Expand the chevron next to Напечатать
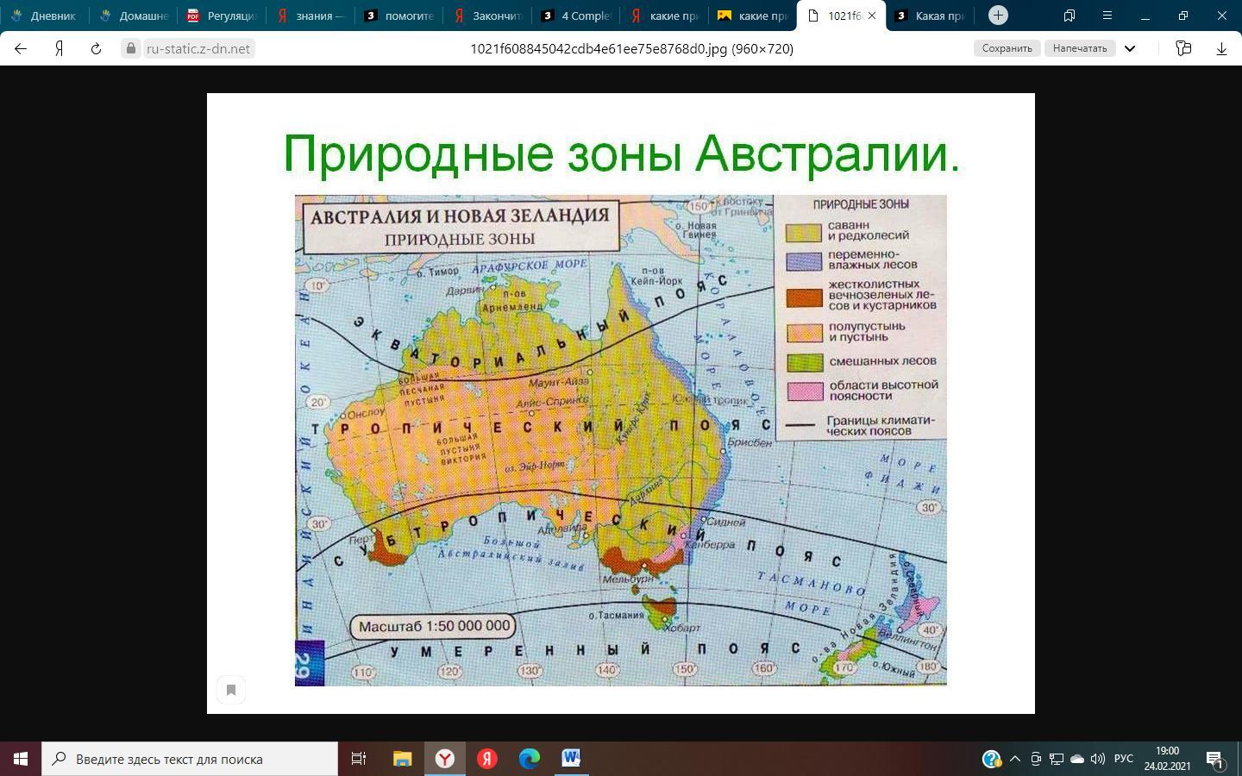The width and height of the screenshot is (1242, 776). tap(1130, 48)
